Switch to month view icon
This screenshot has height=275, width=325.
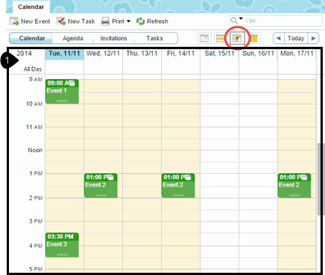tap(253, 38)
